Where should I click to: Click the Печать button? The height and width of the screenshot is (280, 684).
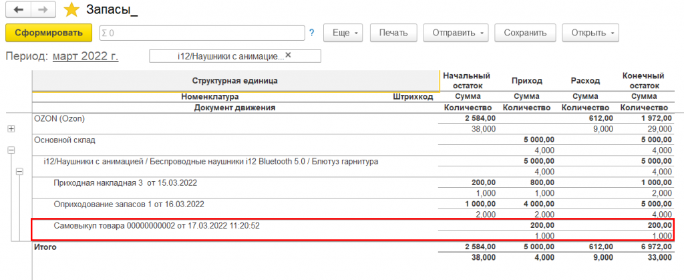394,32
